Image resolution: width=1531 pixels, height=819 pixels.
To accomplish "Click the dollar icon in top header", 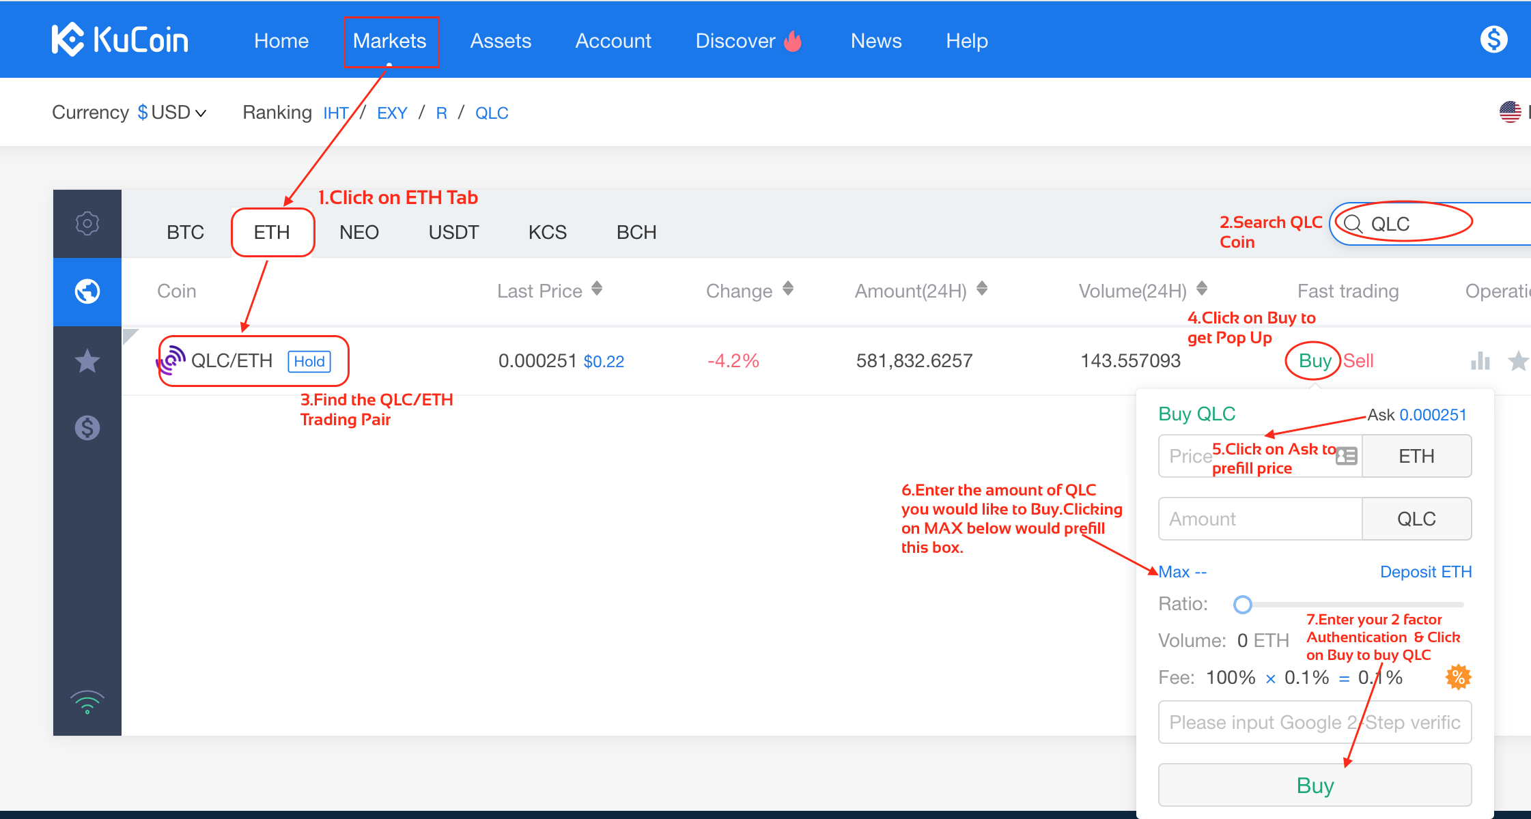I will [x=1493, y=40].
